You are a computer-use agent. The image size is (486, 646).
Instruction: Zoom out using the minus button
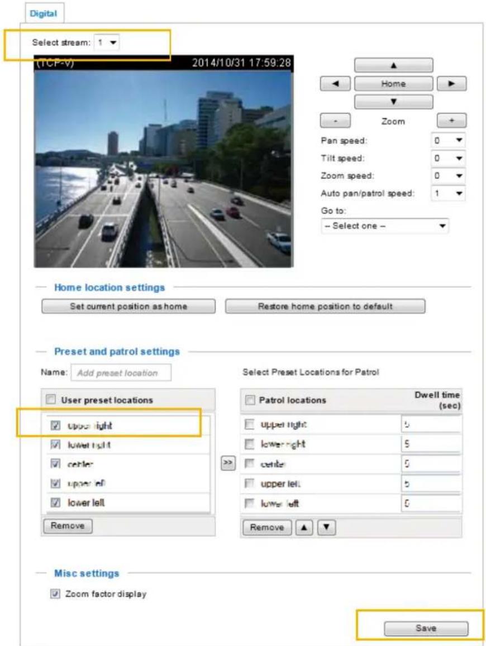[x=335, y=121]
